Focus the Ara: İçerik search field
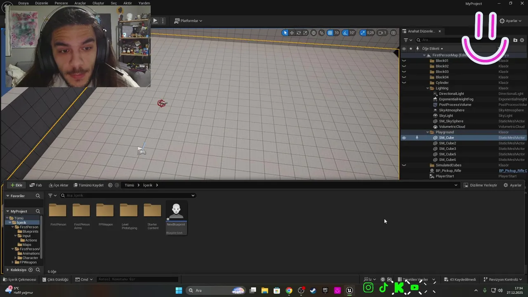Screen dimensions: 528x297 coord(127,196)
